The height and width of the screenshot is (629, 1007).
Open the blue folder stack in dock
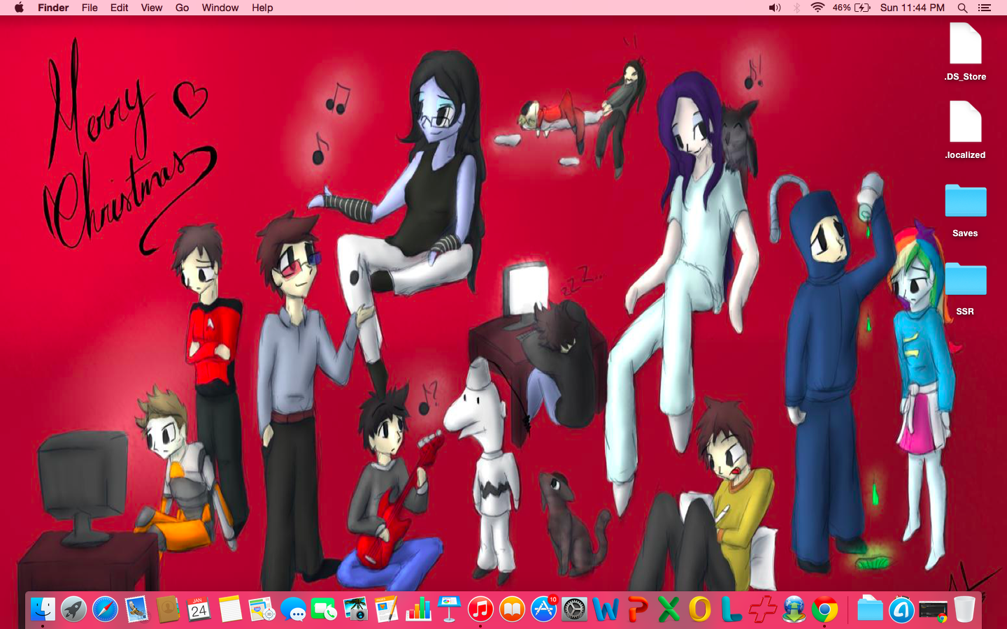tap(870, 609)
